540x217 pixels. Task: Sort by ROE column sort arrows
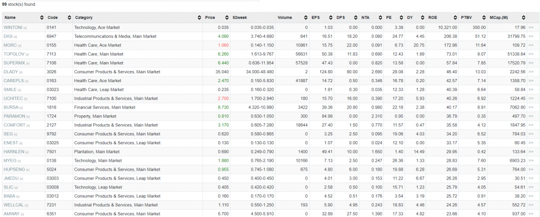tap(455, 17)
